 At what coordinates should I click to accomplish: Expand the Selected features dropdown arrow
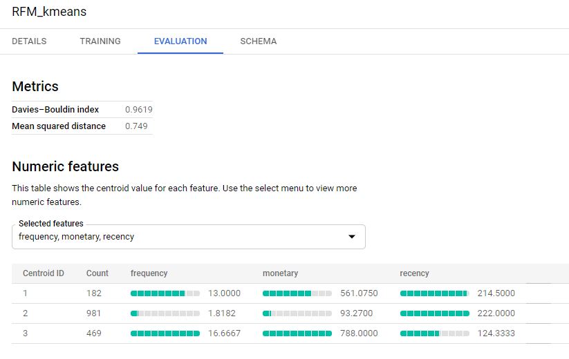click(351, 237)
